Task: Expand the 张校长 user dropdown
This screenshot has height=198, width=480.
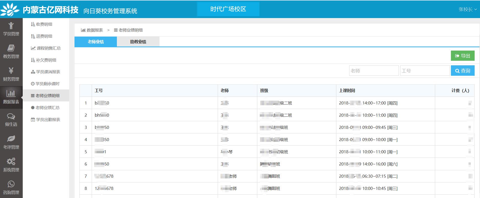Action: coord(467,9)
